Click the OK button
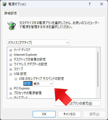Image resolution: width=108 pixels, height=120 pixels. click(x=44, y=114)
